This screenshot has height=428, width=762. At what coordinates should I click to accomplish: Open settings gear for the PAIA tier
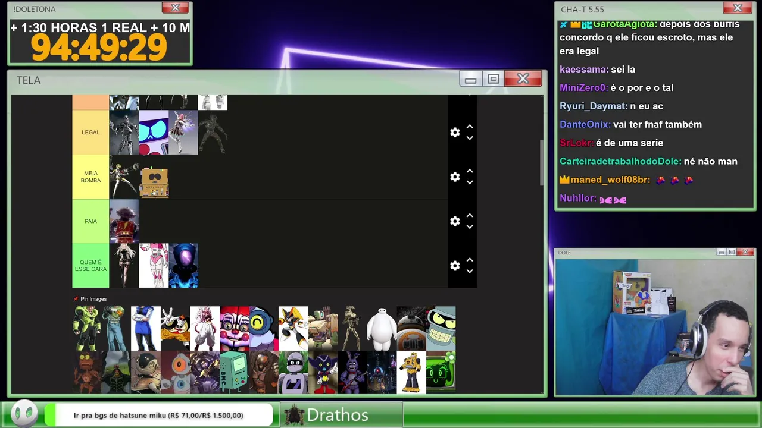coord(455,221)
